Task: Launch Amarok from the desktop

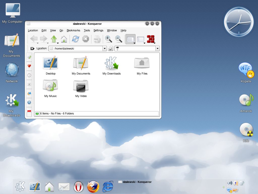Action: [246, 103]
